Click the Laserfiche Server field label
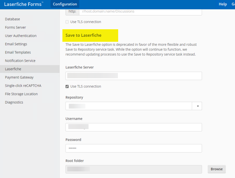Viewport: 235px width, 178px height. (79, 67)
